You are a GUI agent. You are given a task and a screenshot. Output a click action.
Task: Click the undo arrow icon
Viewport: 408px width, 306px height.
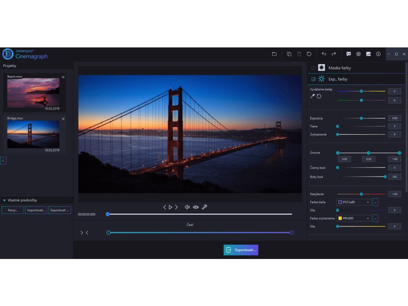pos(324,54)
